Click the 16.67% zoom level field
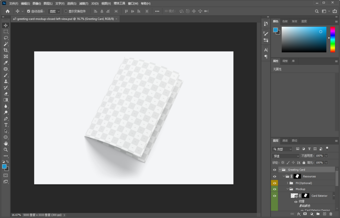This screenshot has width=340, height=218. (x=16, y=215)
